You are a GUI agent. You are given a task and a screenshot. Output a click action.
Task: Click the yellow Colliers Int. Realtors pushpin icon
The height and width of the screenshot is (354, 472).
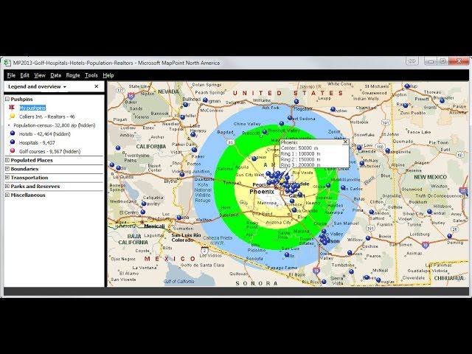click(13, 117)
